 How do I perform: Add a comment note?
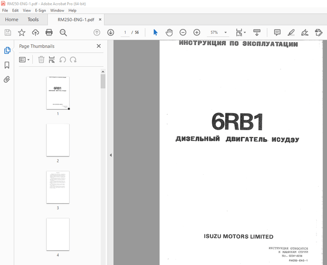click(277, 33)
